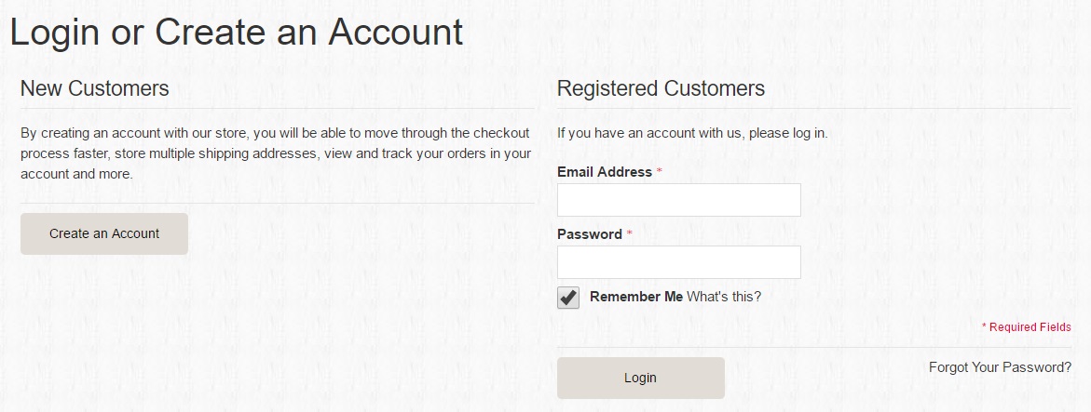This screenshot has width=1091, height=412.
Task: Focus the Password input field
Action: (x=679, y=262)
